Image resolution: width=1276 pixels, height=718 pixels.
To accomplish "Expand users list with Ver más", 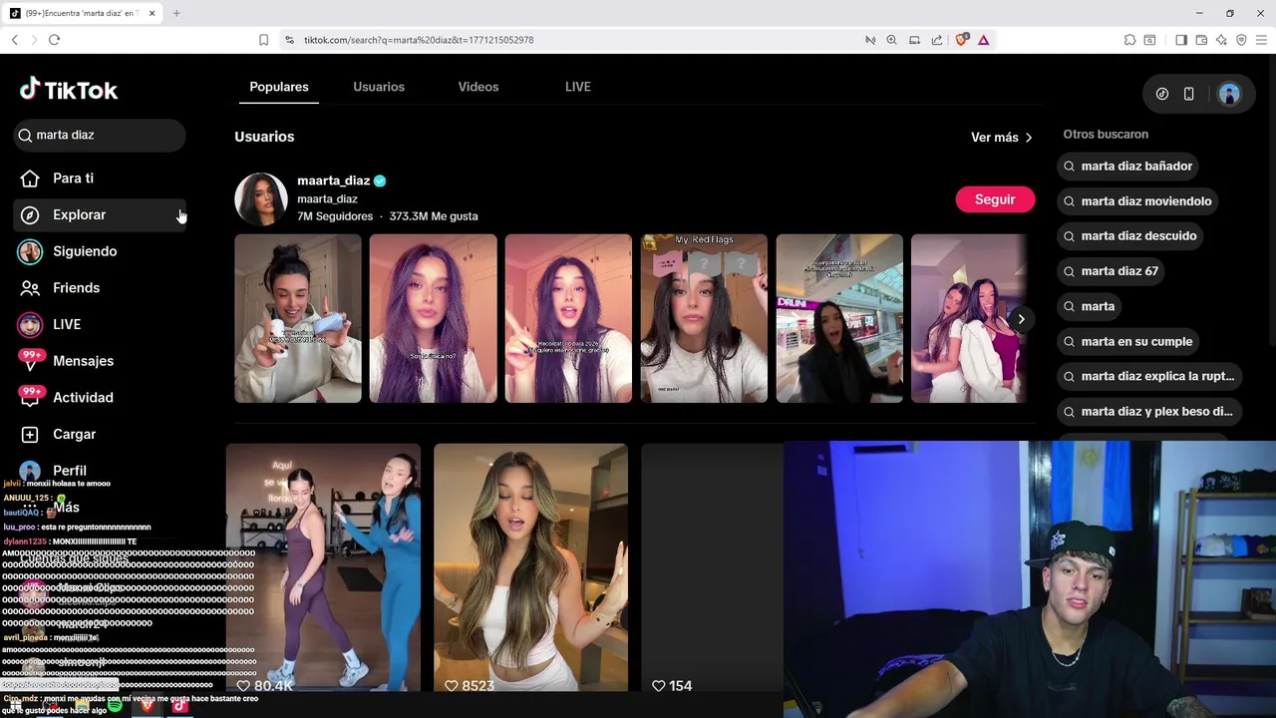I will (1002, 138).
